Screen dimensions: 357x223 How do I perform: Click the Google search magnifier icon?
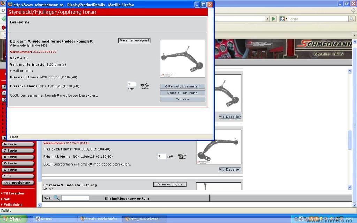pos(352,19)
